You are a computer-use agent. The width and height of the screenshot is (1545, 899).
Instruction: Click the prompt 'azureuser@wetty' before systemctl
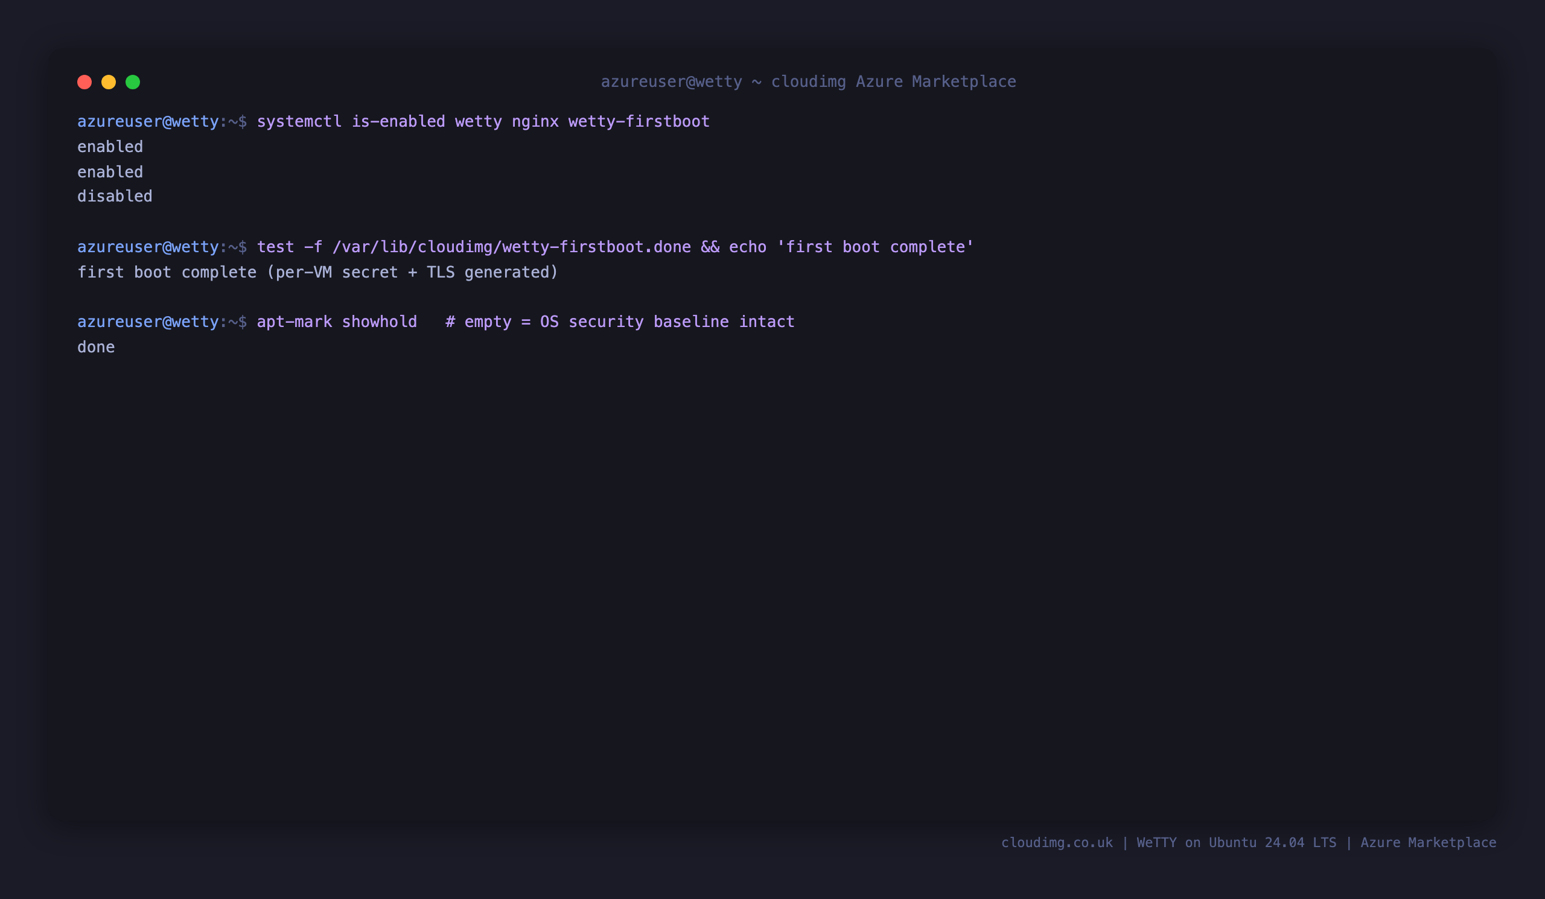tap(148, 121)
